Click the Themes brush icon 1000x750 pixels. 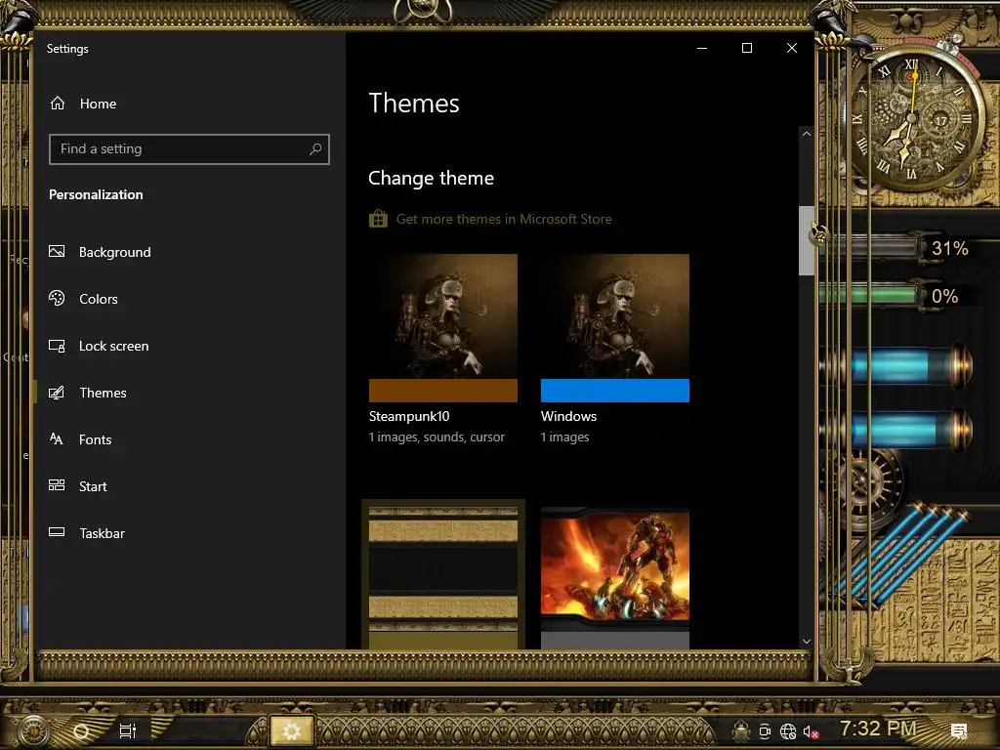[x=57, y=393]
